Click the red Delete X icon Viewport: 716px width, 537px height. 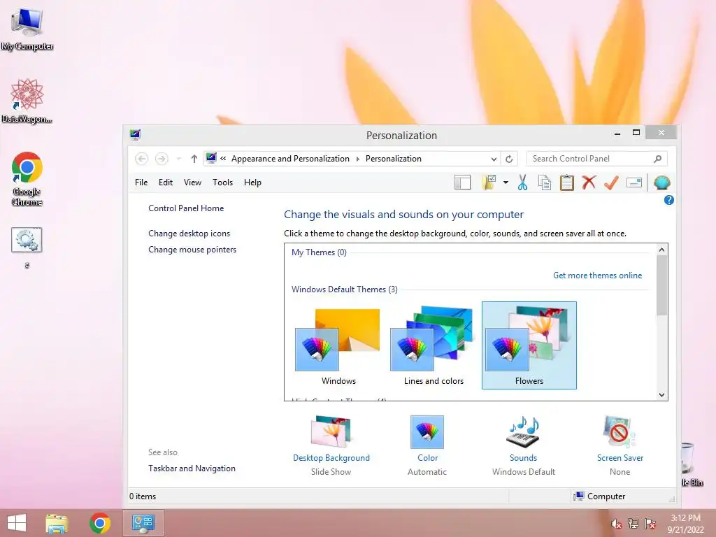coord(589,182)
